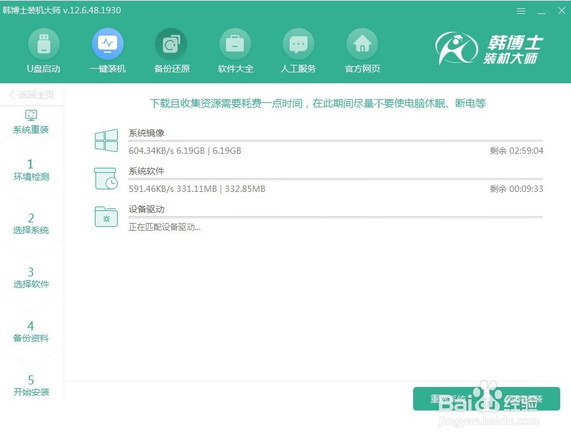Click the 系统镜像 Windows logo icon

[x=106, y=140]
